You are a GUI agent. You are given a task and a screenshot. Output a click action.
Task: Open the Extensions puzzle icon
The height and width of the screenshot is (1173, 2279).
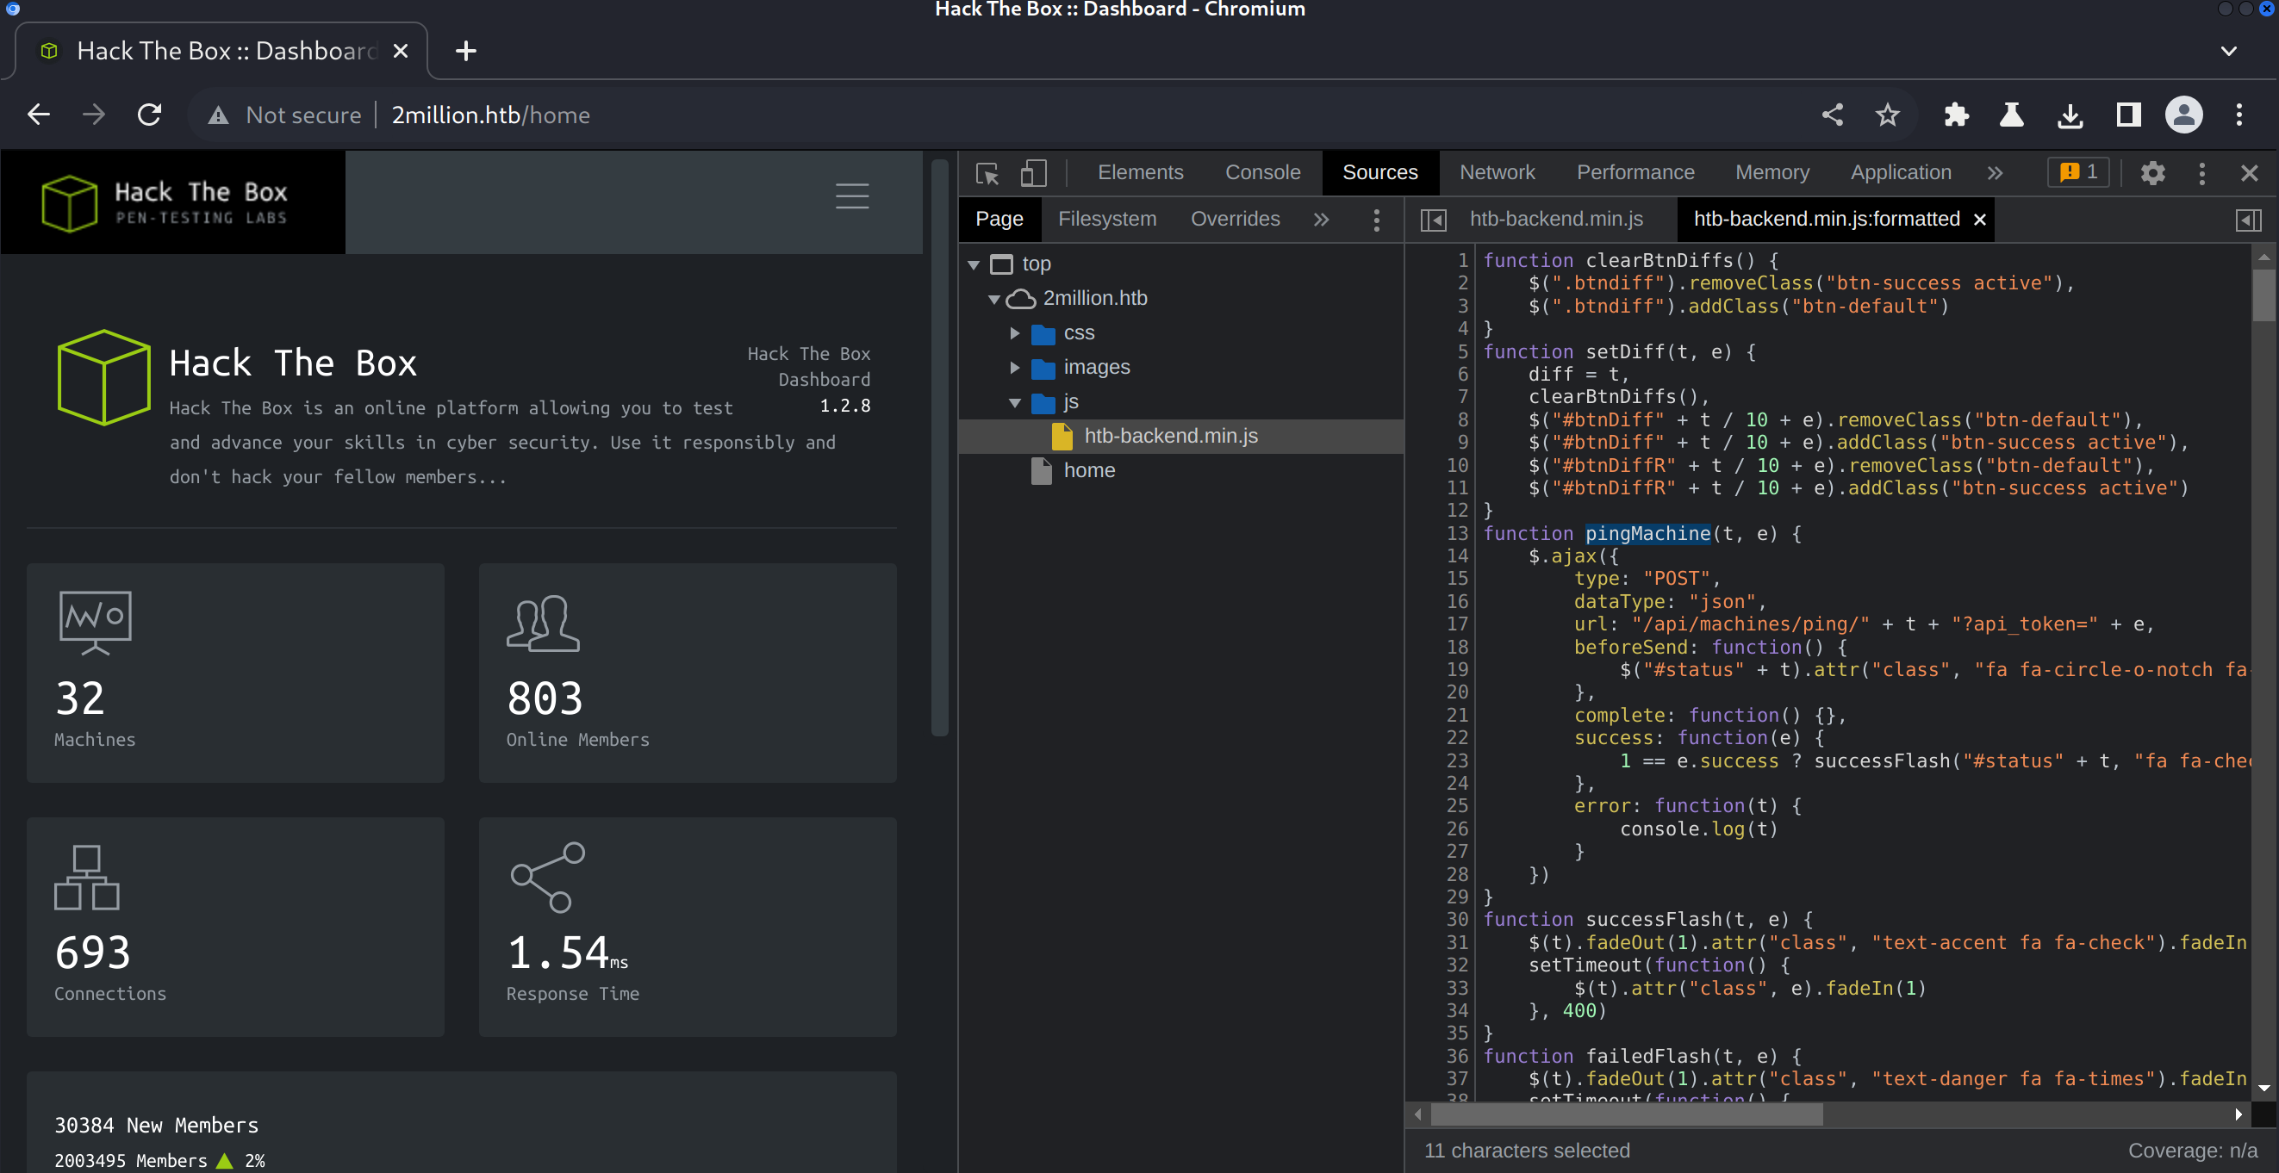coord(1956,115)
